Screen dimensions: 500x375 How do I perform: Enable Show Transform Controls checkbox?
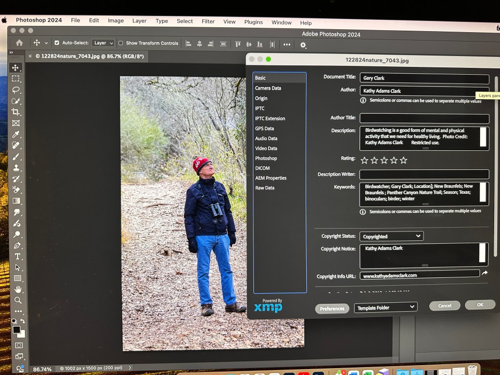[121, 43]
